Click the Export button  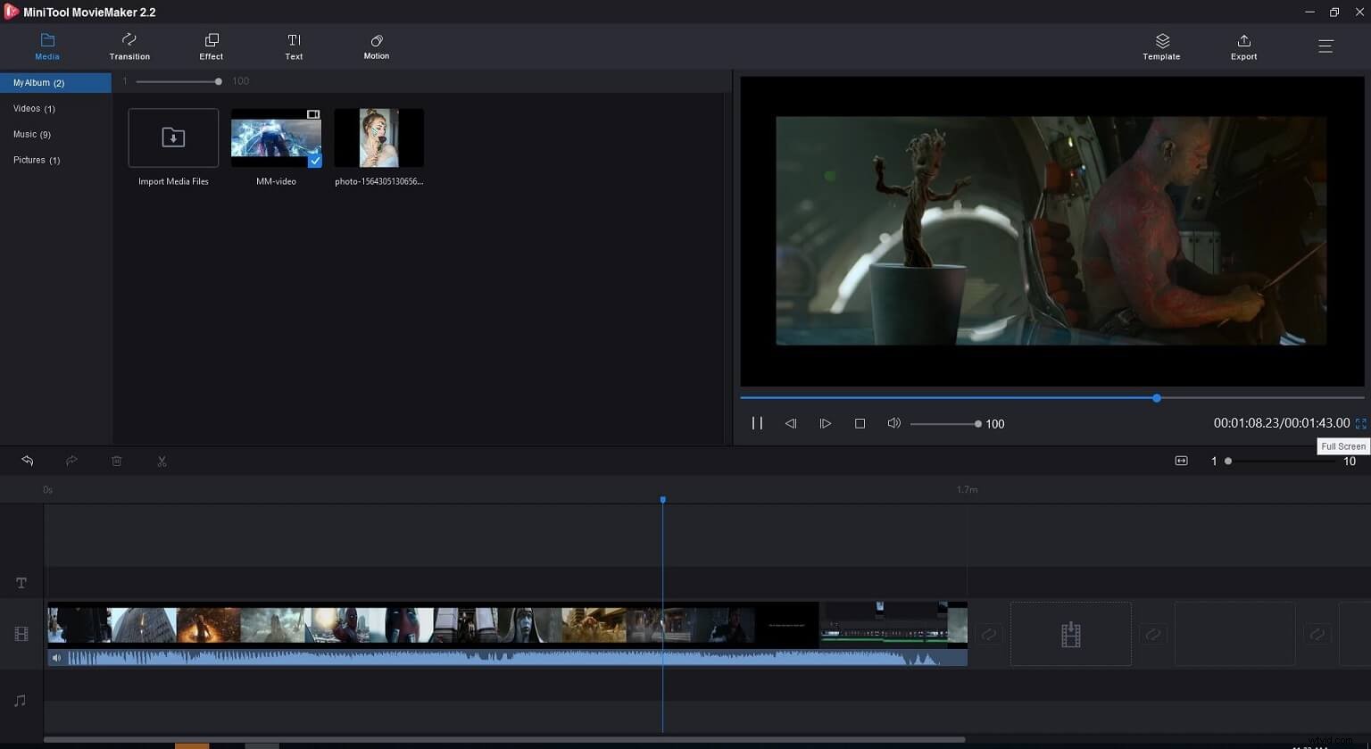1243,46
